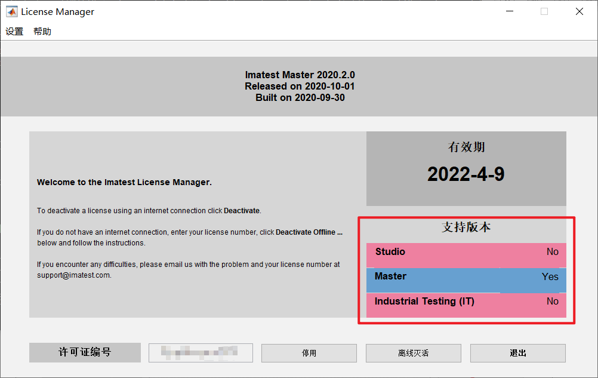Viewport: 598px width, 378px height.
Task: Close the License Manager window
Action: pyautogui.click(x=579, y=11)
